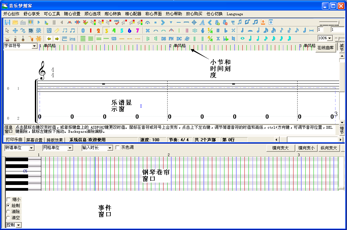Start playback with the blue play triangle
This screenshot has height=230, width=347.
tap(39, 22)
